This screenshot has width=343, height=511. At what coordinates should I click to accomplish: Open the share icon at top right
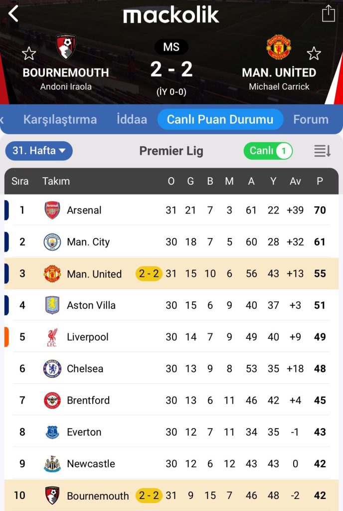pyautogui.click(x=329, y=13)
